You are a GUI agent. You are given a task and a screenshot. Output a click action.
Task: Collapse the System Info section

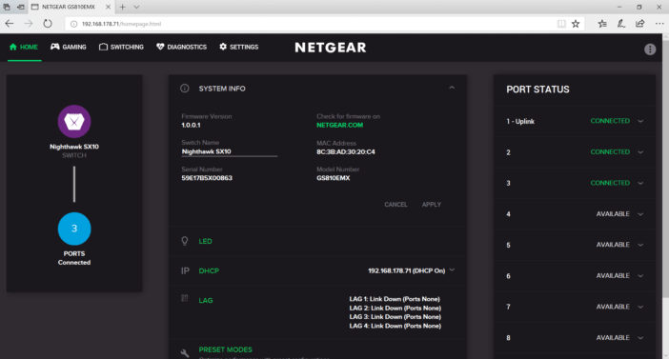tap(452, 88)
